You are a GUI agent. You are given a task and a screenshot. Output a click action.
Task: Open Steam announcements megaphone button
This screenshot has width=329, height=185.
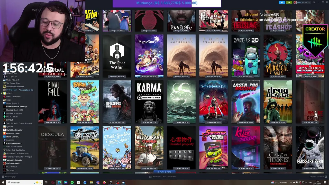282,2
